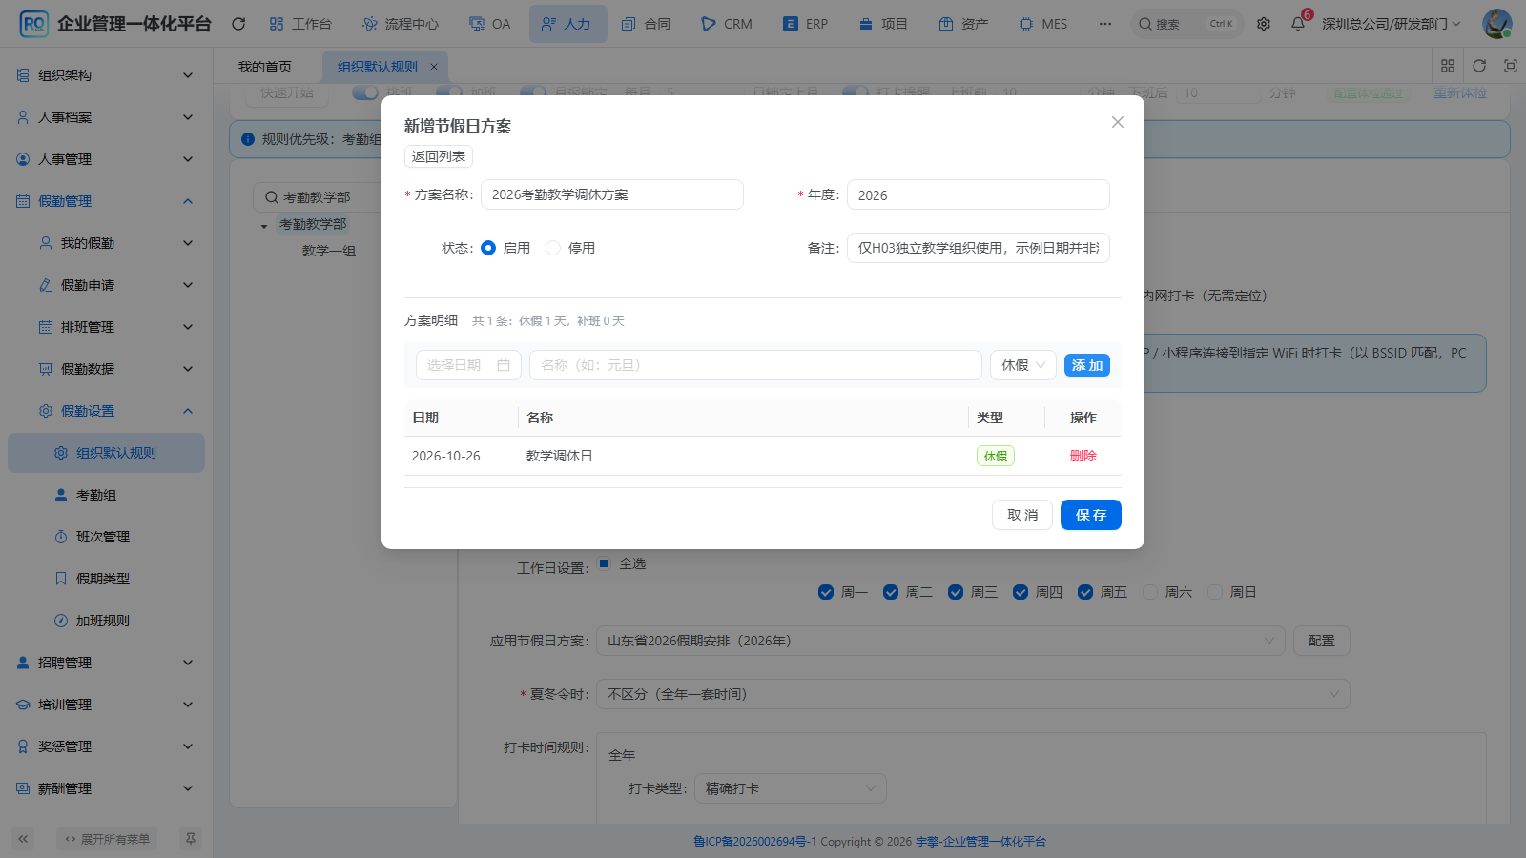This screenshot has width=1526, height=858.
Task: Click the search icon in tree filter
Action: pyautogui.click(x=272, y=197)
